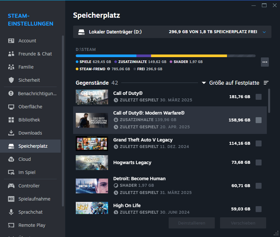Check the box for Call of Duty®: Modern Warfare®
Image resolution: width=280 pixels, height=237 pixels.
(x=258, y=120)
